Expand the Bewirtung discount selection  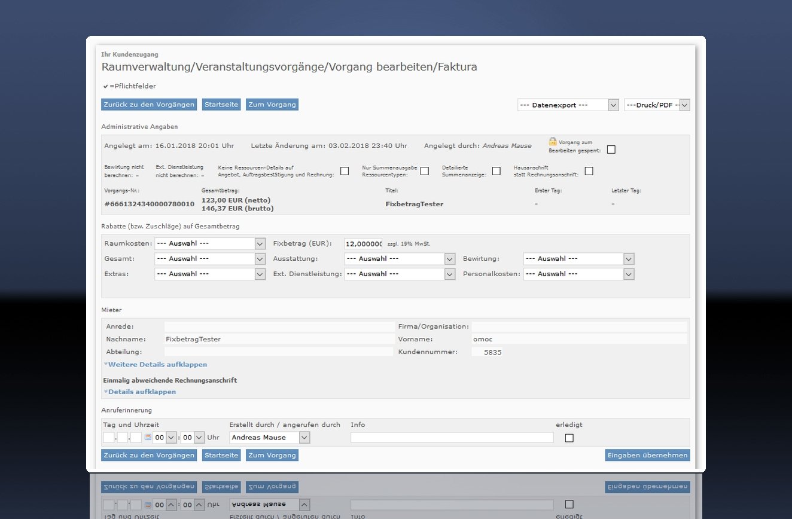(578, 259)
